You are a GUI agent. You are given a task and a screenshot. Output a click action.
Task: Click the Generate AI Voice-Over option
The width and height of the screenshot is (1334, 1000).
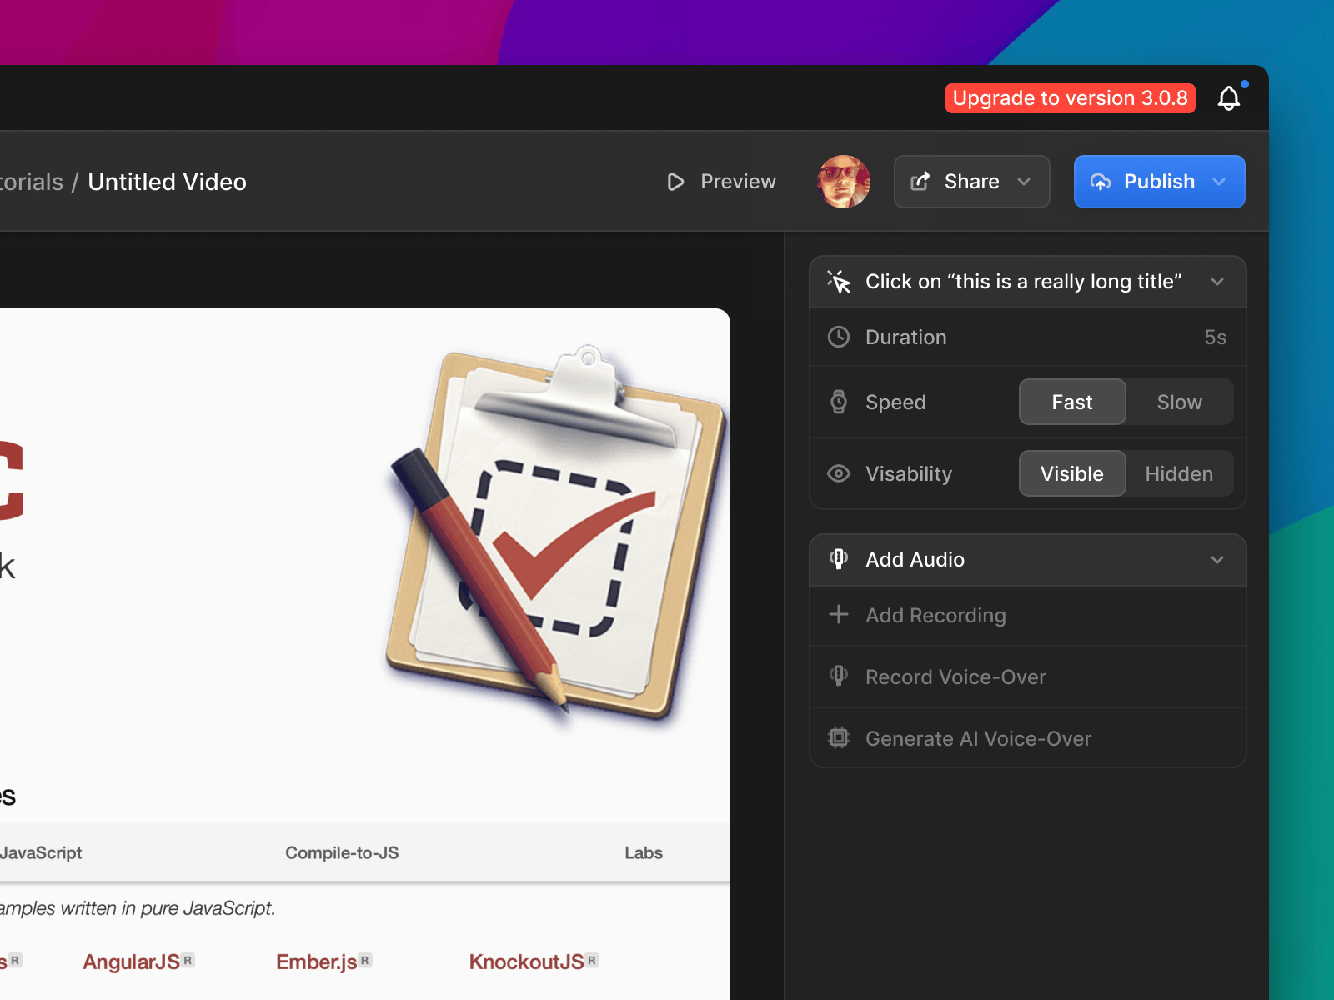(x=1028, y=738)
